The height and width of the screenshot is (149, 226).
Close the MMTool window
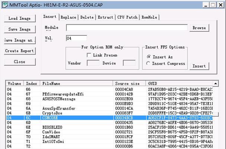[221, 5]
